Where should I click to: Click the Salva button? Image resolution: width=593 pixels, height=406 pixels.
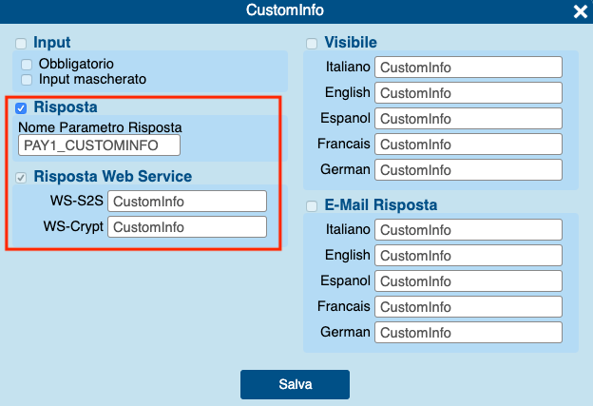295,384
